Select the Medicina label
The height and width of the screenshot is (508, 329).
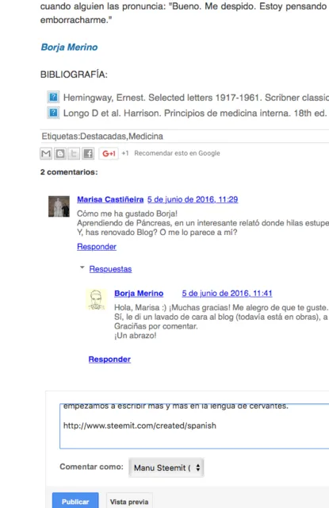pyautogui.click(x=146, y=136)
